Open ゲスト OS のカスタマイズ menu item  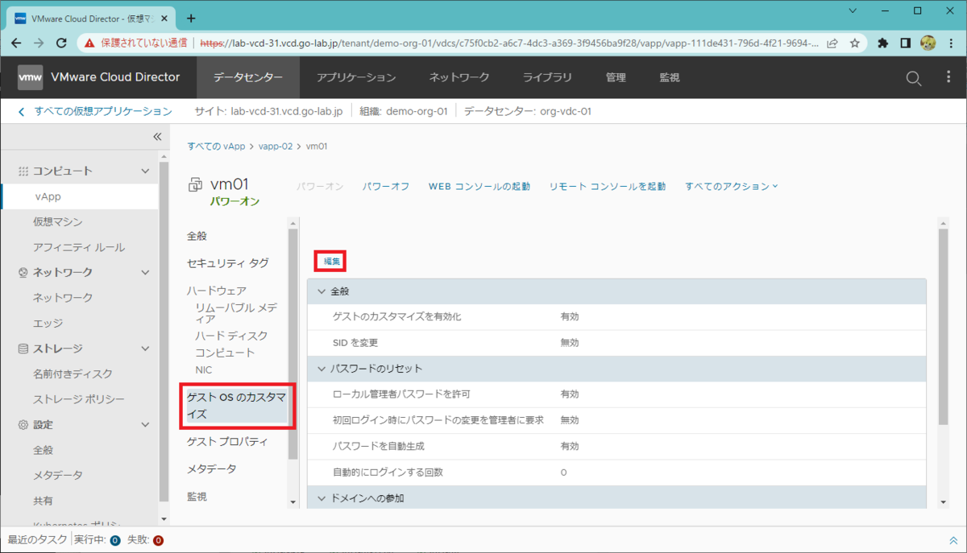tap(237, 406)
